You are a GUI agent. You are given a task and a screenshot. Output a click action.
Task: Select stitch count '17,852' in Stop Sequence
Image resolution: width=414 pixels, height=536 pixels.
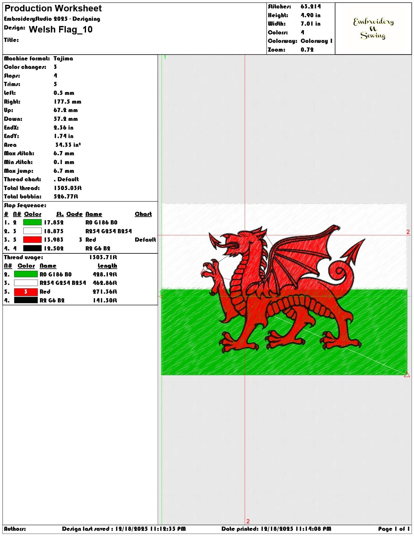[54, 223]
